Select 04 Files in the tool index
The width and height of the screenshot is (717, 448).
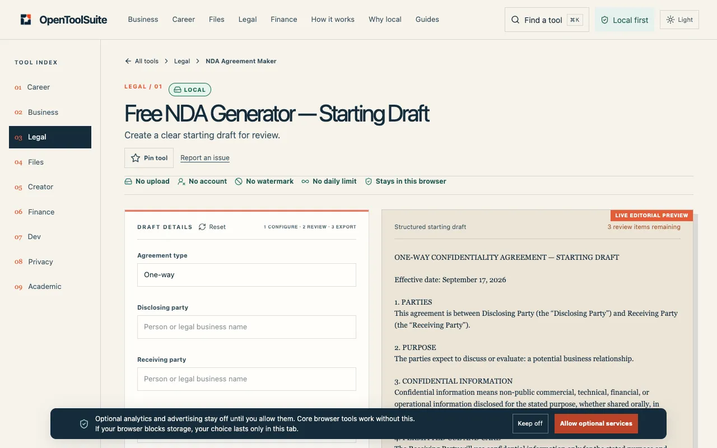point(50,162)
